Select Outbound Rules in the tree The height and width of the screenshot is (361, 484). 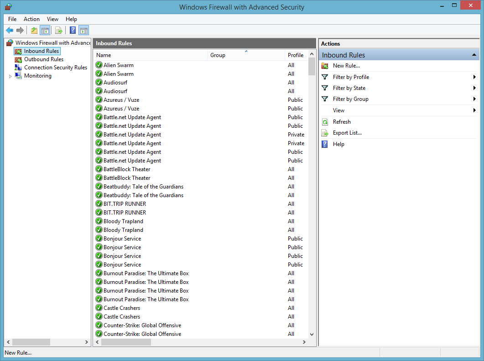[x=44, y=59]
